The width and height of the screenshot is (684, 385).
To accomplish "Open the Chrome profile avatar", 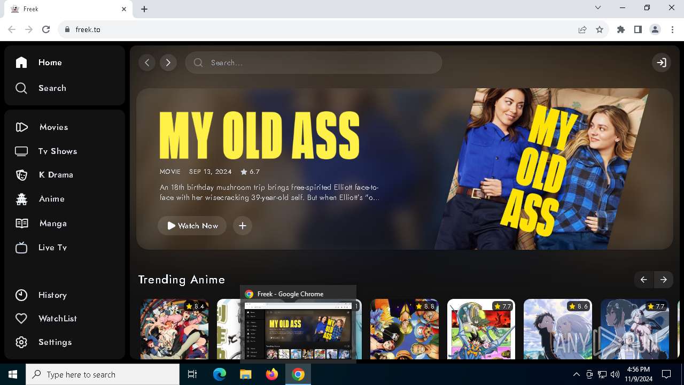I will pyautogui.click(x=655, y=29).
